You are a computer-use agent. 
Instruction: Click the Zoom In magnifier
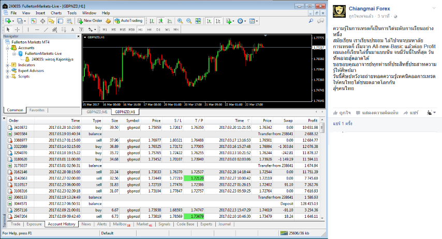click(180, 21)
